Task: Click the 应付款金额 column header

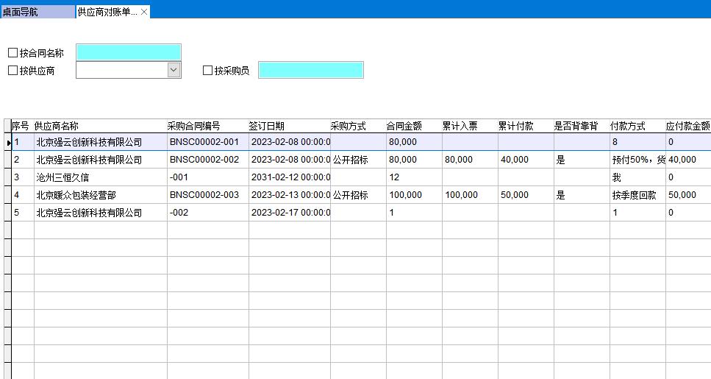Action: (687, 126)
